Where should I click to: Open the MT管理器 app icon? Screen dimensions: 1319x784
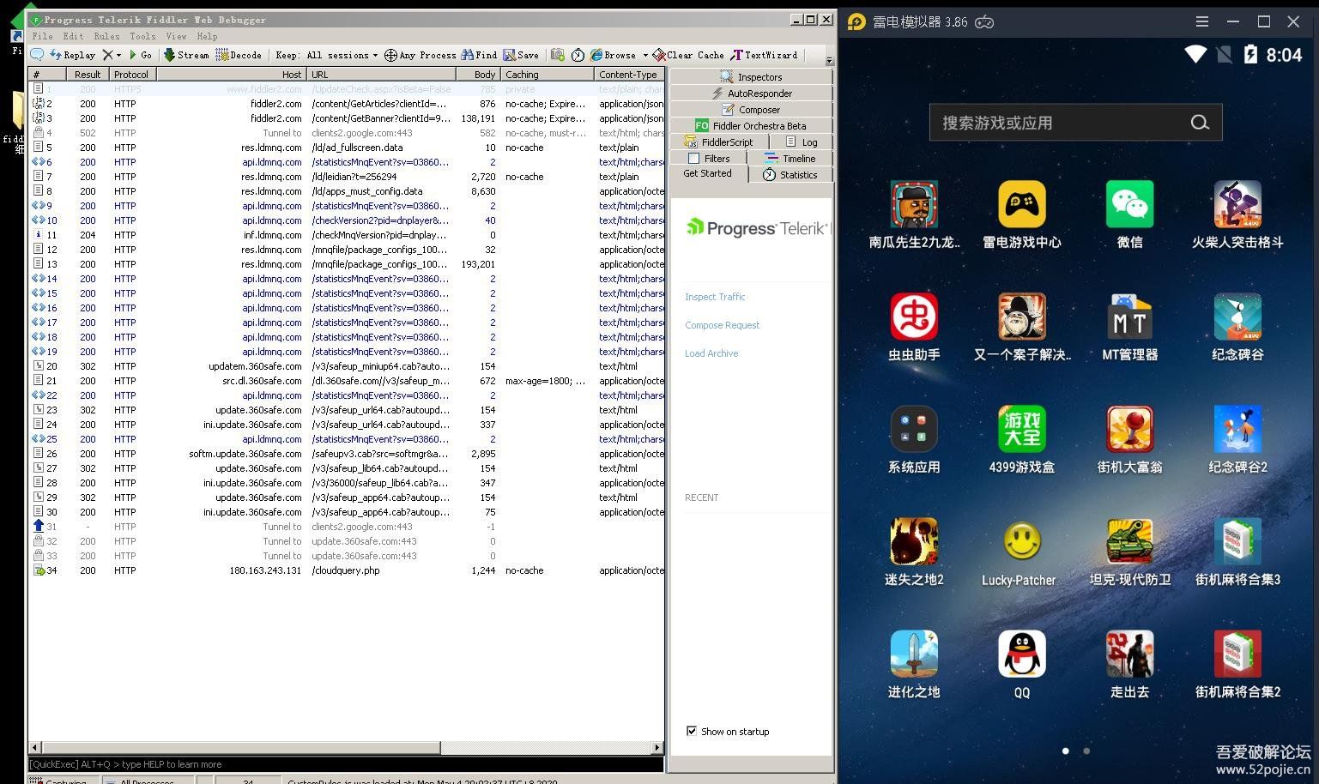[x=1129, y=317]
